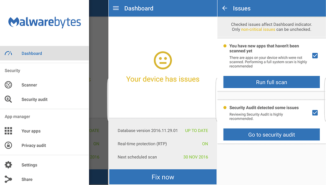Click the Privacy audit lock icon
The width and height of the screenshot is (326, 185).
(x=8, y=145)
